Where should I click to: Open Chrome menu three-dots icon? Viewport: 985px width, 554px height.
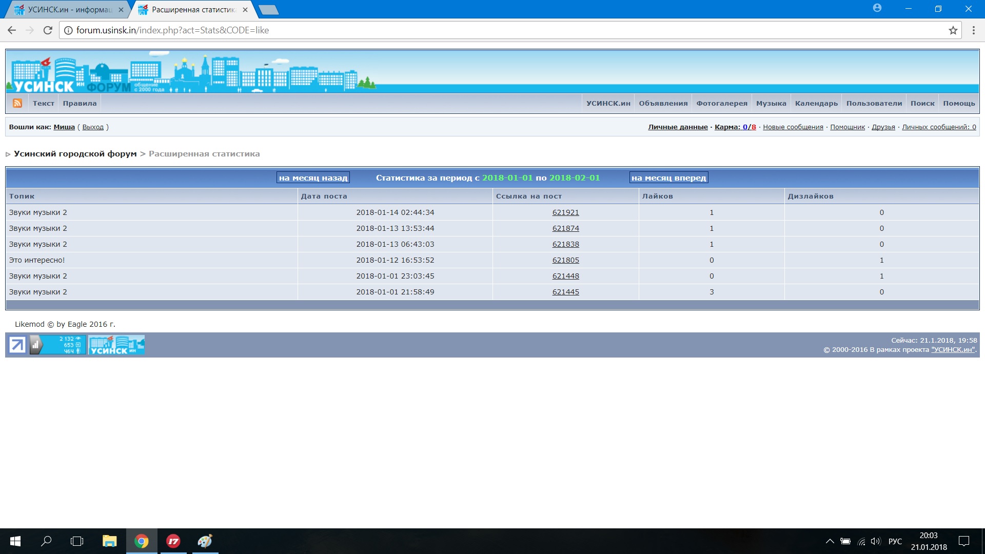coord(973,30)
